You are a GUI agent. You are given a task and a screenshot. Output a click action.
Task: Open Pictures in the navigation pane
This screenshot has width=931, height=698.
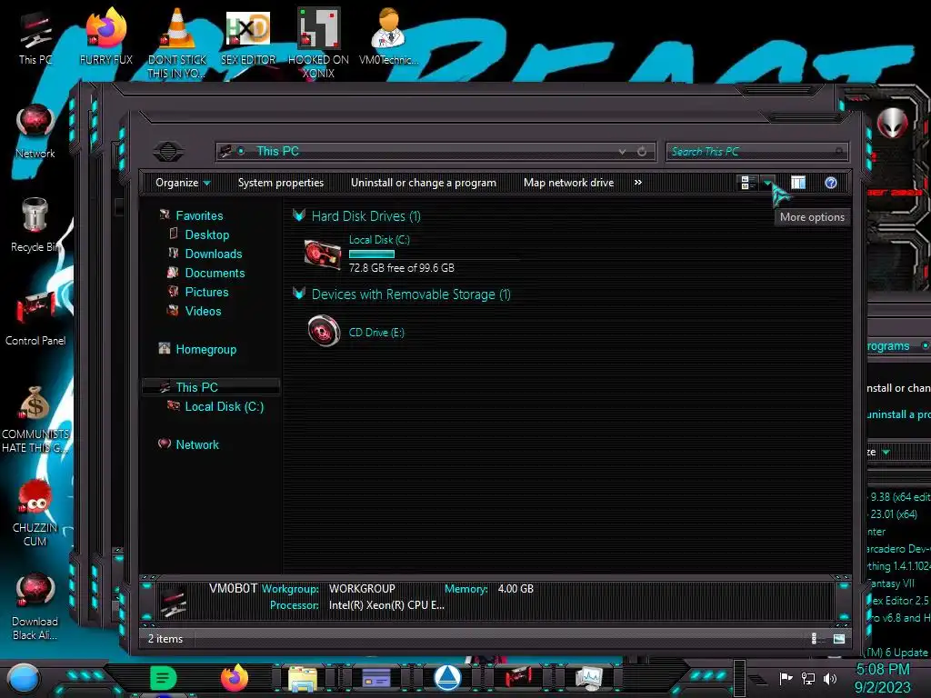pos(206,292)
